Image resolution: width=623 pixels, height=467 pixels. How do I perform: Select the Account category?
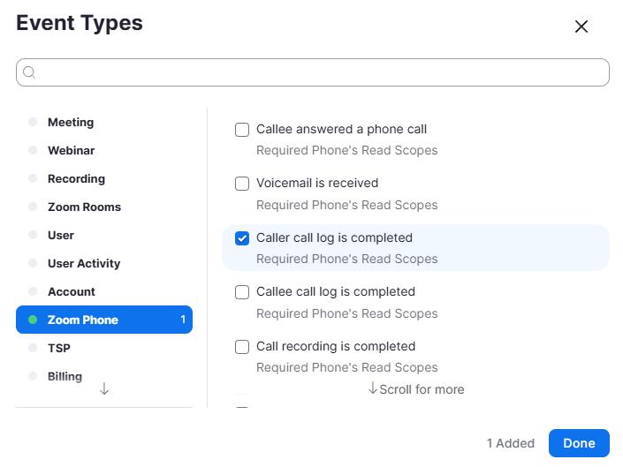pyautogui.click(x=72, y=291)
